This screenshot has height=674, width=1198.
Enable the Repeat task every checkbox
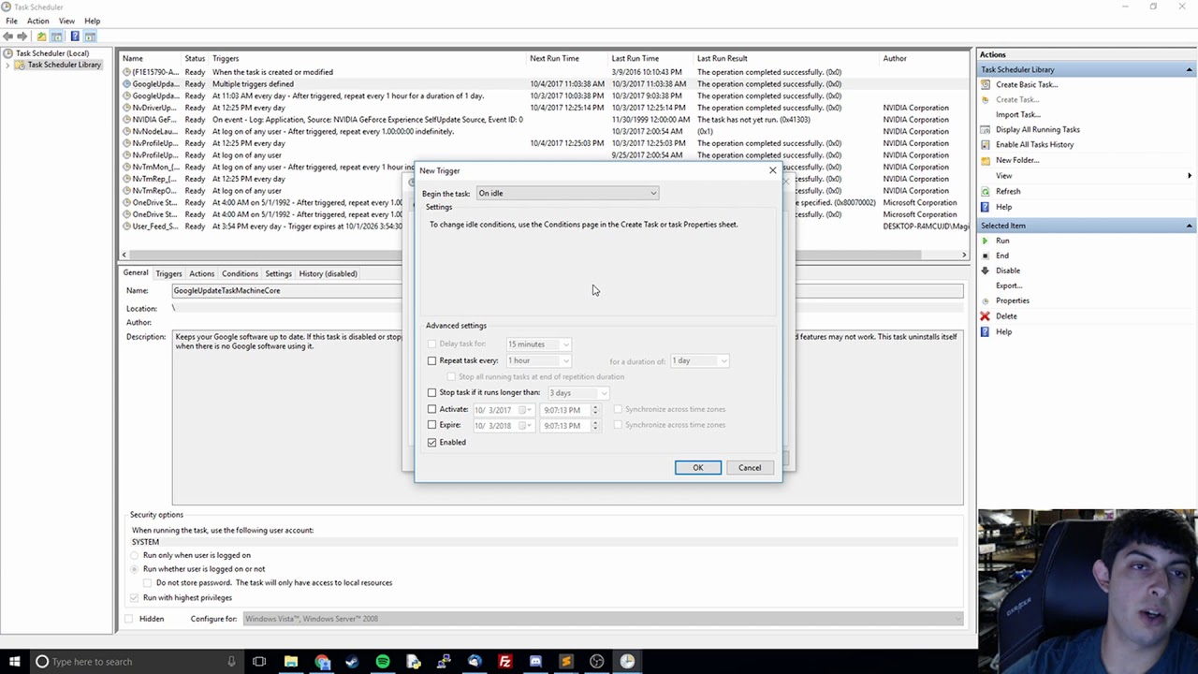pyautogui.click(x=431, y=360)
